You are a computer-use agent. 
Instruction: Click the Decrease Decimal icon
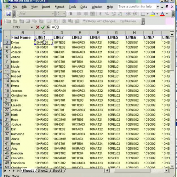(120, 14)
